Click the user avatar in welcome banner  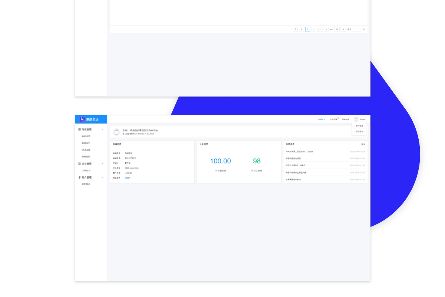coord(116,132)
